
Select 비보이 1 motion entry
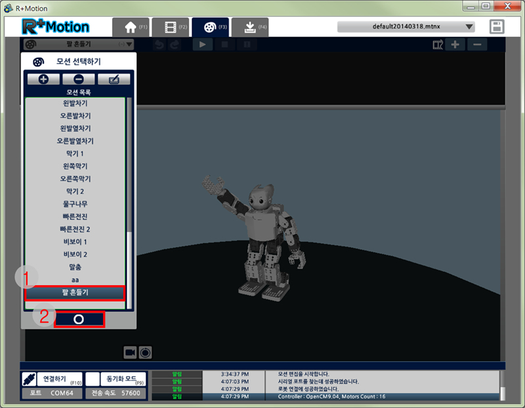[x=75, y=242]
